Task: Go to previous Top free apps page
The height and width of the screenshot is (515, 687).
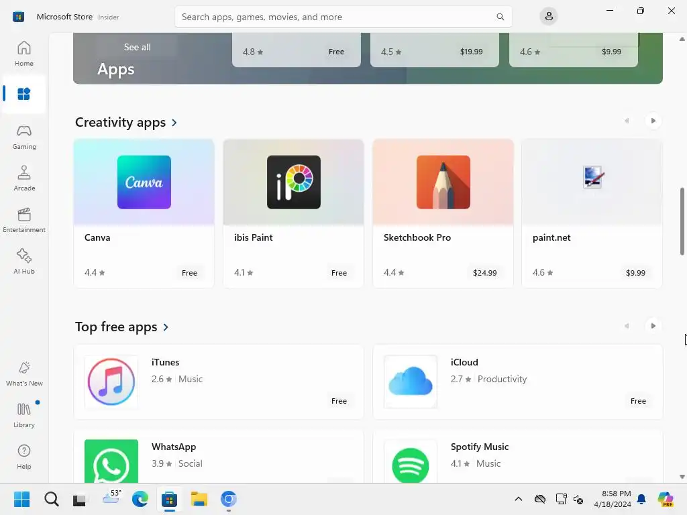Action: [x=627, y=326]
